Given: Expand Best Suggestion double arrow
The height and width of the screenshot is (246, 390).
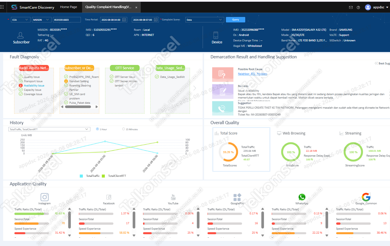Looking at the screenshot, I should click(376, 63).
